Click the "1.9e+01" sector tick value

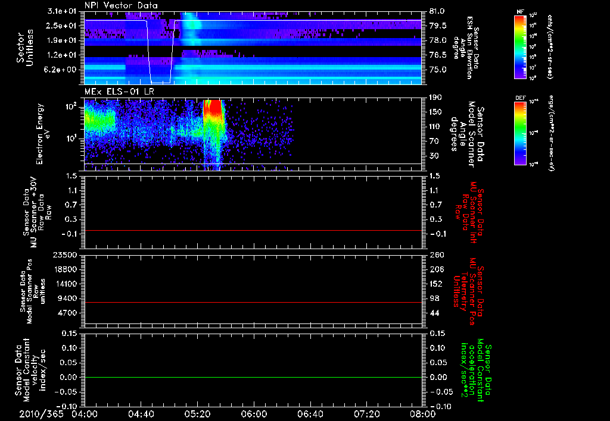pyautogui.click(x=63, y=40)
